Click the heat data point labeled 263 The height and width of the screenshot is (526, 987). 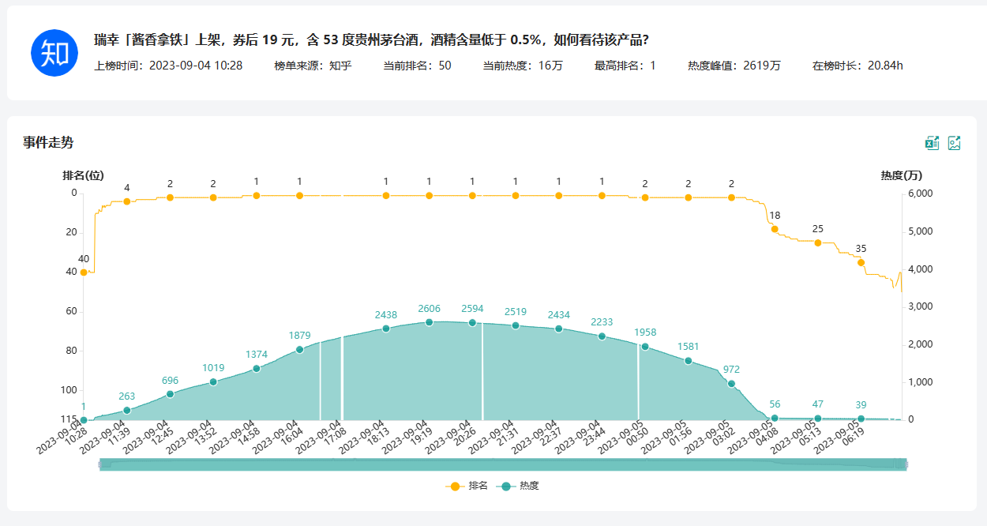click(127, 410)
